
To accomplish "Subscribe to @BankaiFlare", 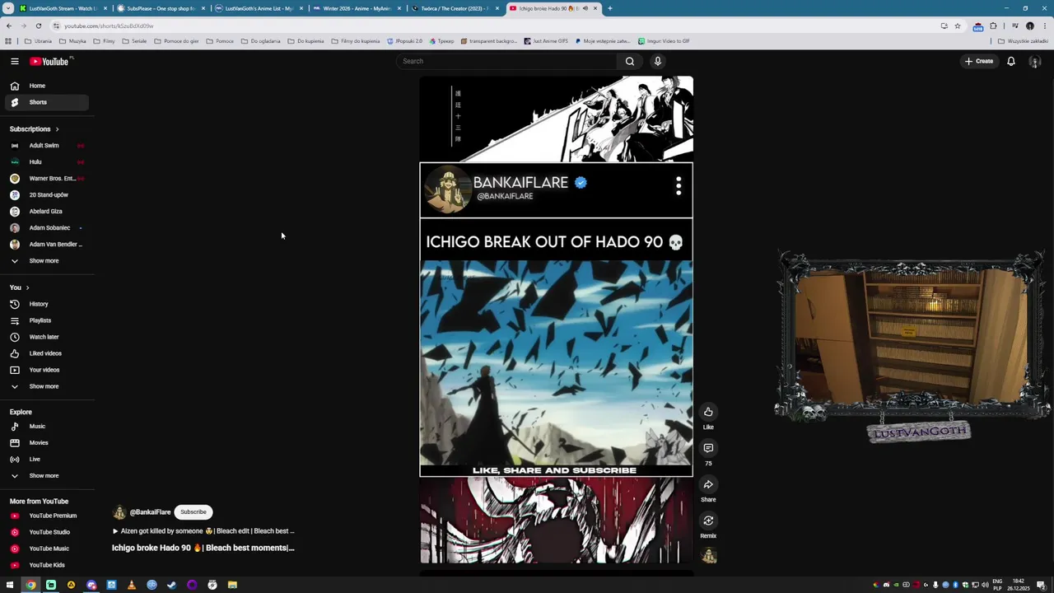I will 194,512.
